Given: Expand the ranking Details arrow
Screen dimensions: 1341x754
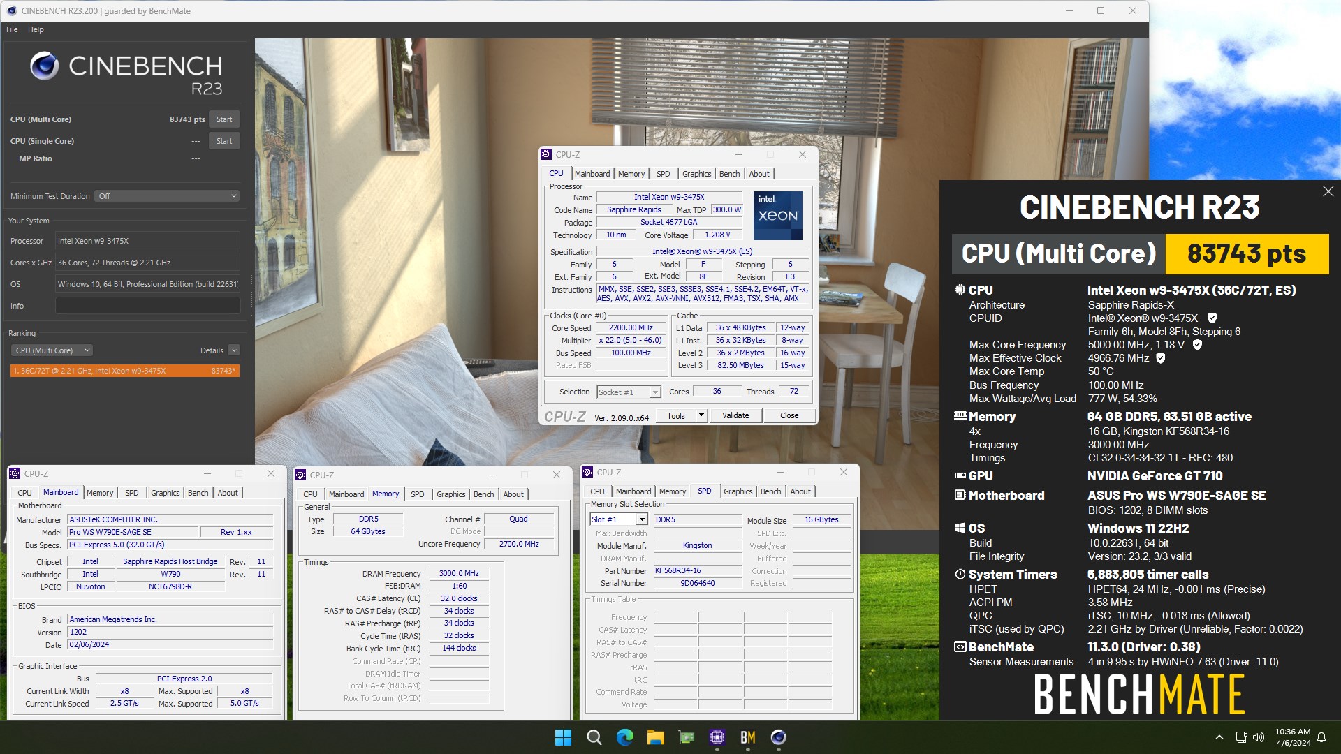Looking at the screenshot, I should click(x=234, y=350).
